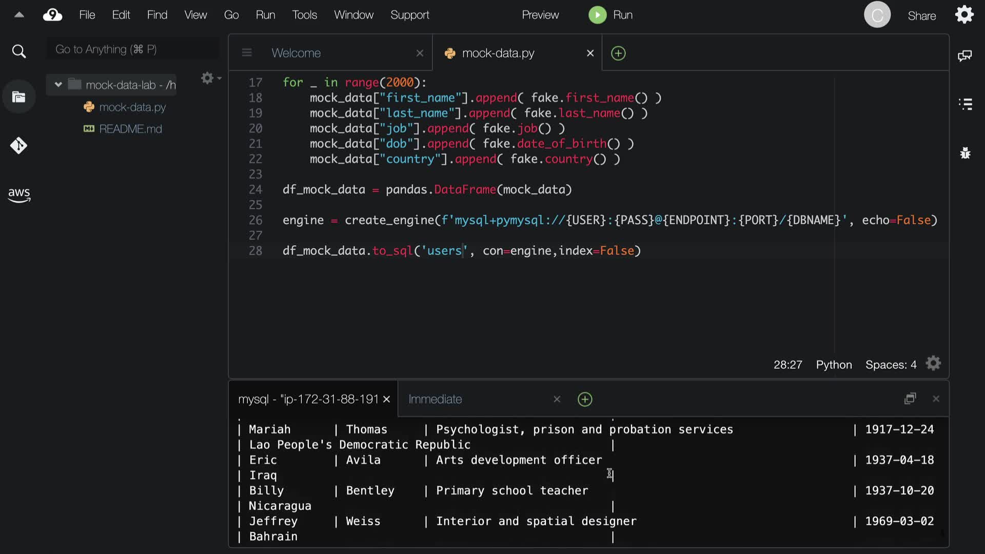This screenshot has height=554, width=985.
Task: Add a new editor tab
Action: point(618,53)
